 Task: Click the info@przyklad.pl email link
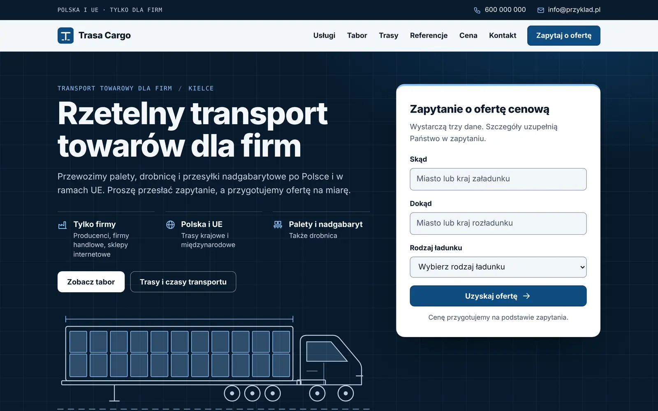pyautogui.click(x=574, y=10)
